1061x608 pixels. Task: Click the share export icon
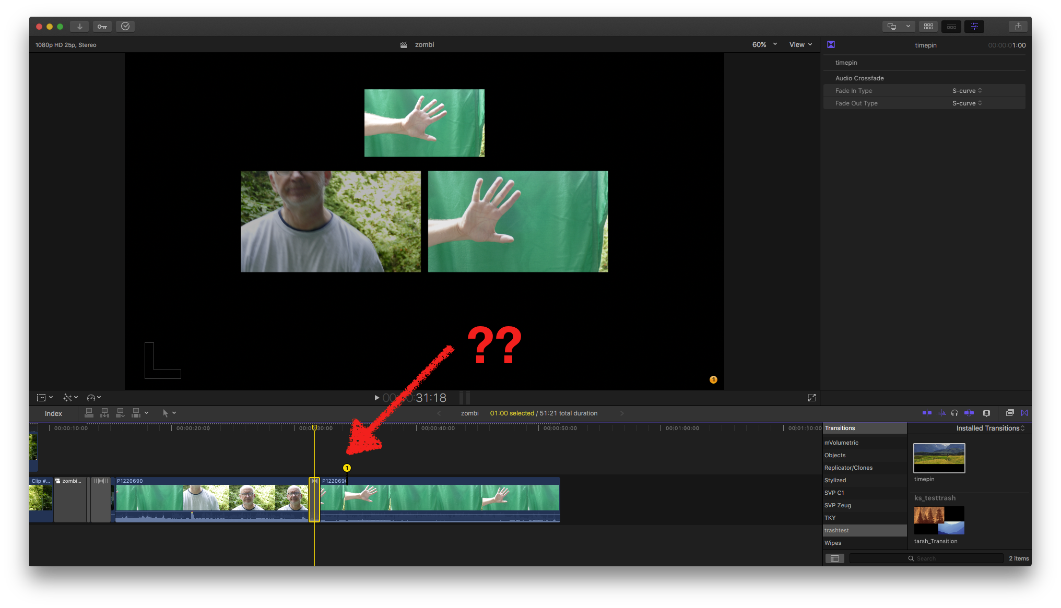pyautogui.click(x=1018, y=27)
